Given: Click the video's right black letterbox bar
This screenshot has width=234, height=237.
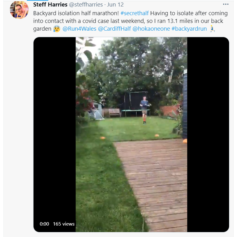Looking at the screenshot, I should coord(208,124).
